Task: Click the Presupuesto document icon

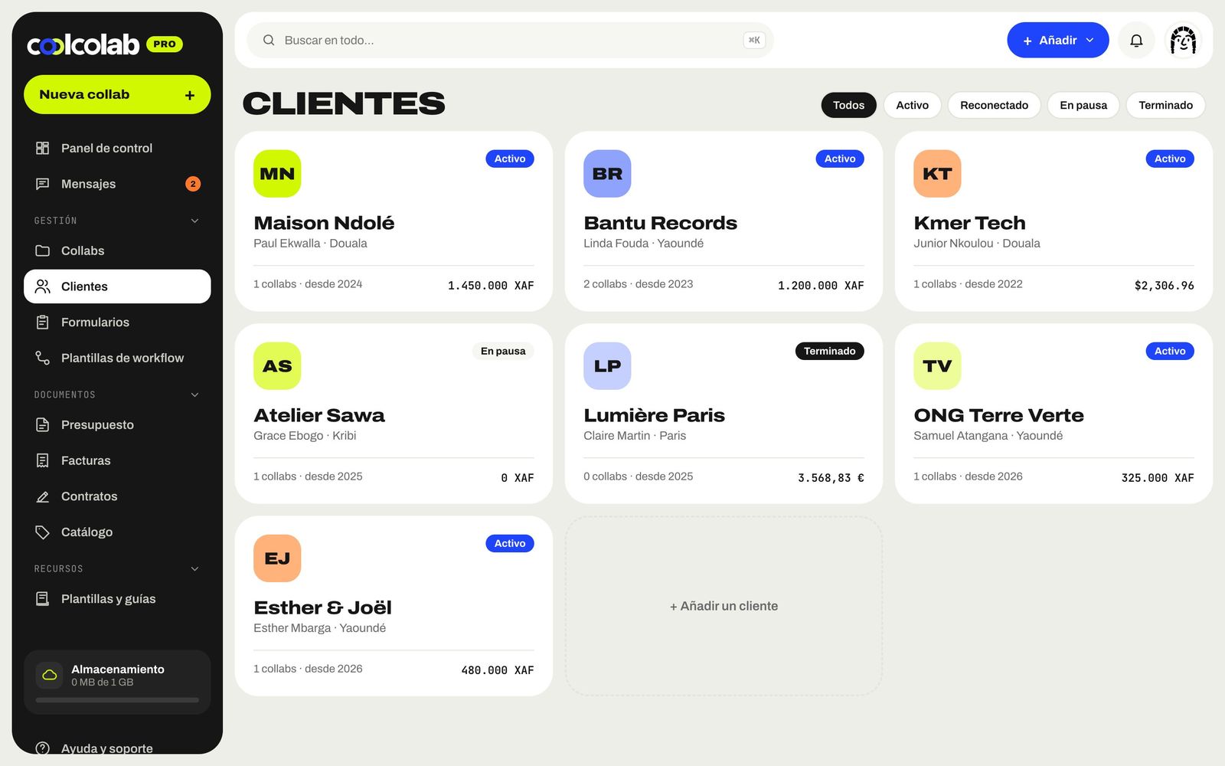Action: point(43,424)
